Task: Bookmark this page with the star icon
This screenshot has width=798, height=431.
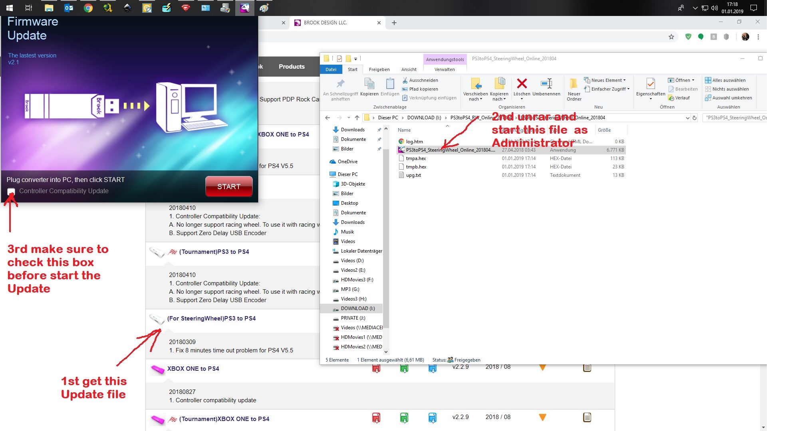Action: [671, 37]
